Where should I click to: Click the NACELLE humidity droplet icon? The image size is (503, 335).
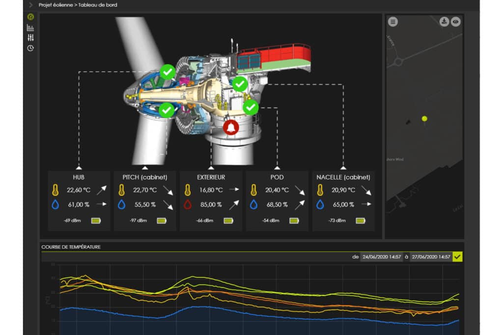pos(320,205)
